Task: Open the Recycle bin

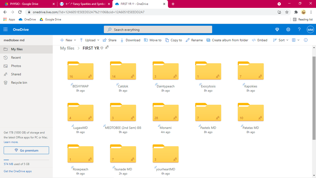Action: pos(26,83)
